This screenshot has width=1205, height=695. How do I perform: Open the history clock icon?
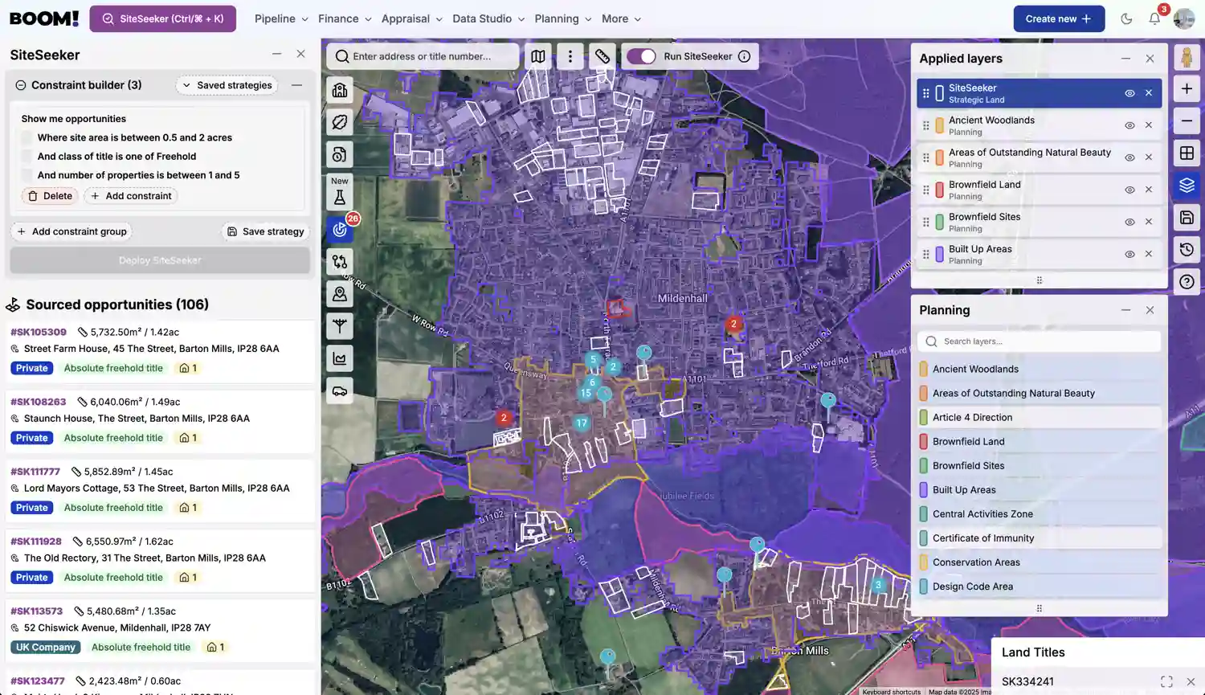1187,250
